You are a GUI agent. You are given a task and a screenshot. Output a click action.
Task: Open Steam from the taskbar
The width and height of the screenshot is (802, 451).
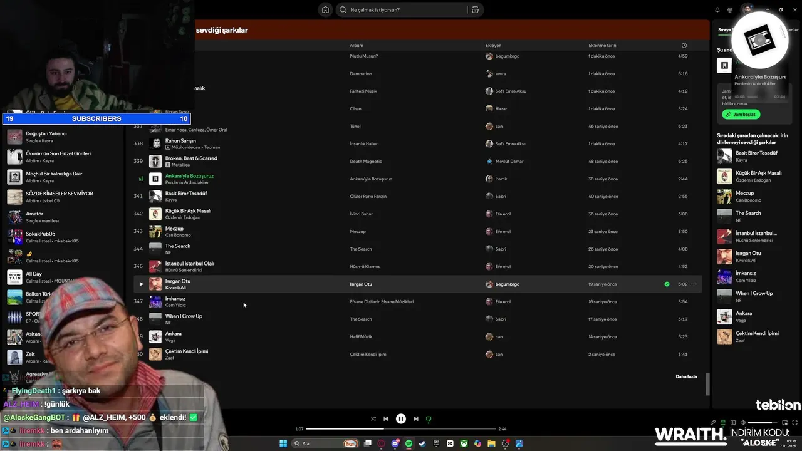422,443
